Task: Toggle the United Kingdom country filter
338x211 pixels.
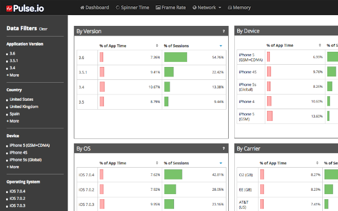Action: [24, 106]
